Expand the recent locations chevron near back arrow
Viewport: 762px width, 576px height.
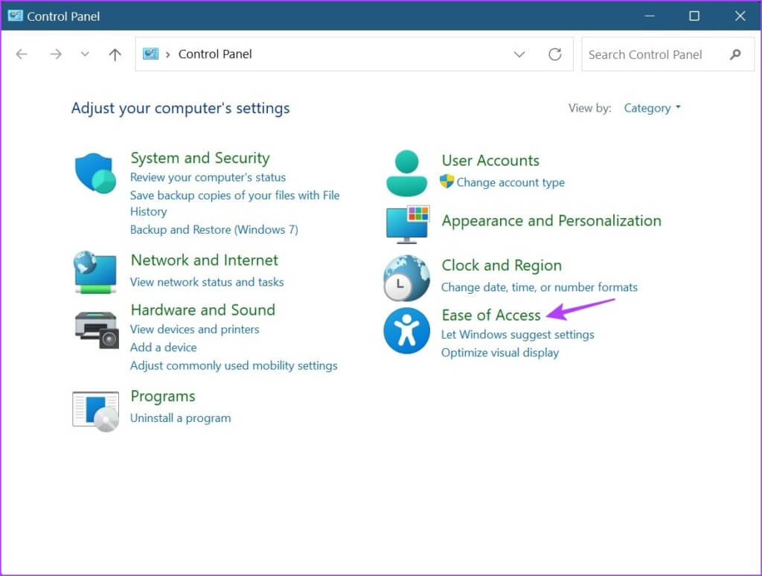click(x=84, y=54)
